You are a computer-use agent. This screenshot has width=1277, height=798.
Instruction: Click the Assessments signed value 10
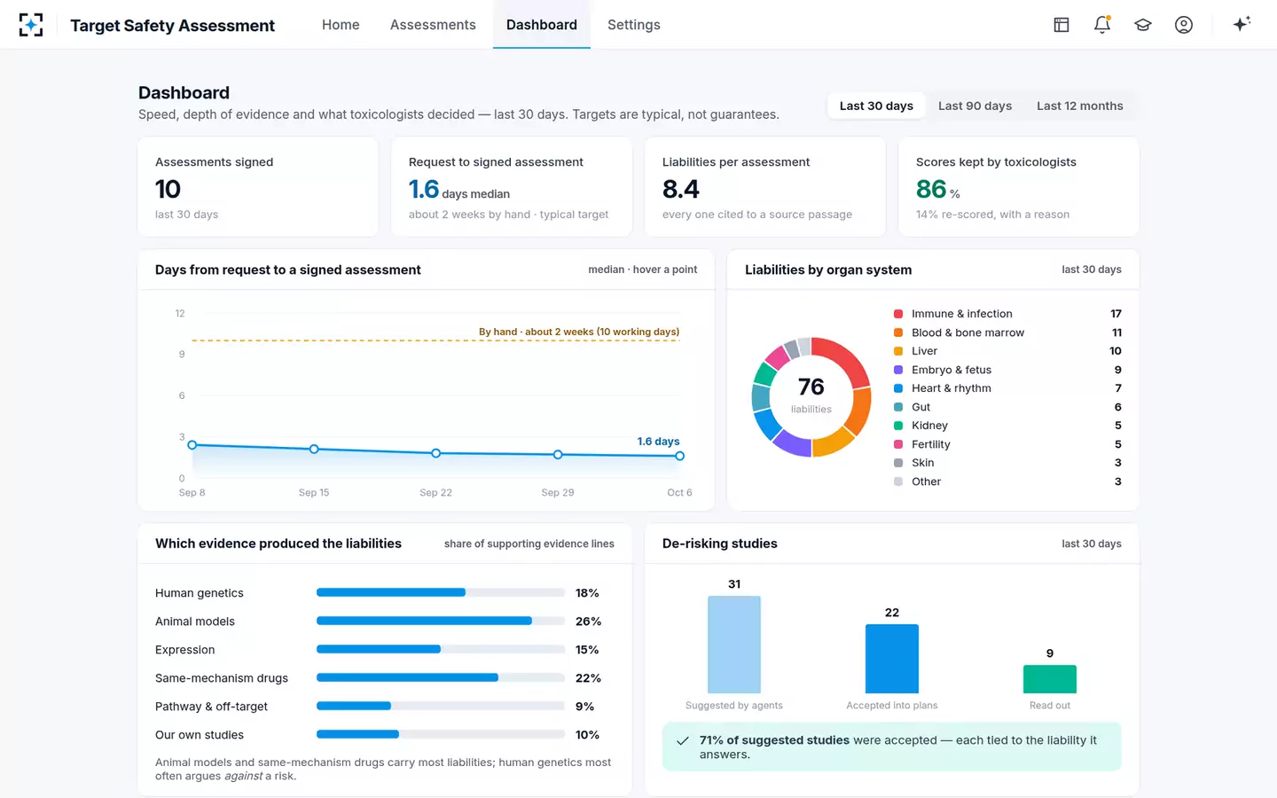168,189
